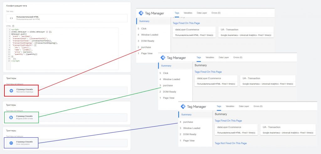Click the window icon of the Окно загружено trigger
This screenshot has height=154, width=321.
coord(11,143)
